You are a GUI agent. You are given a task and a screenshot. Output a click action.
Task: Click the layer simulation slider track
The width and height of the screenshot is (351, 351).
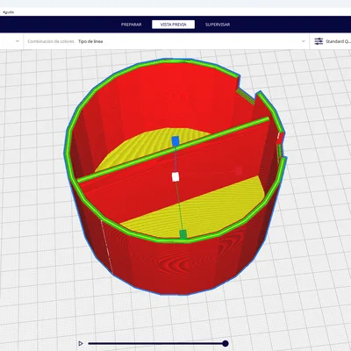click(156, 343)
